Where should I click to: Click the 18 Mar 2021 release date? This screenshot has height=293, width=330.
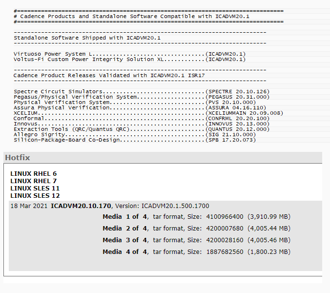[x=29, y=206]
